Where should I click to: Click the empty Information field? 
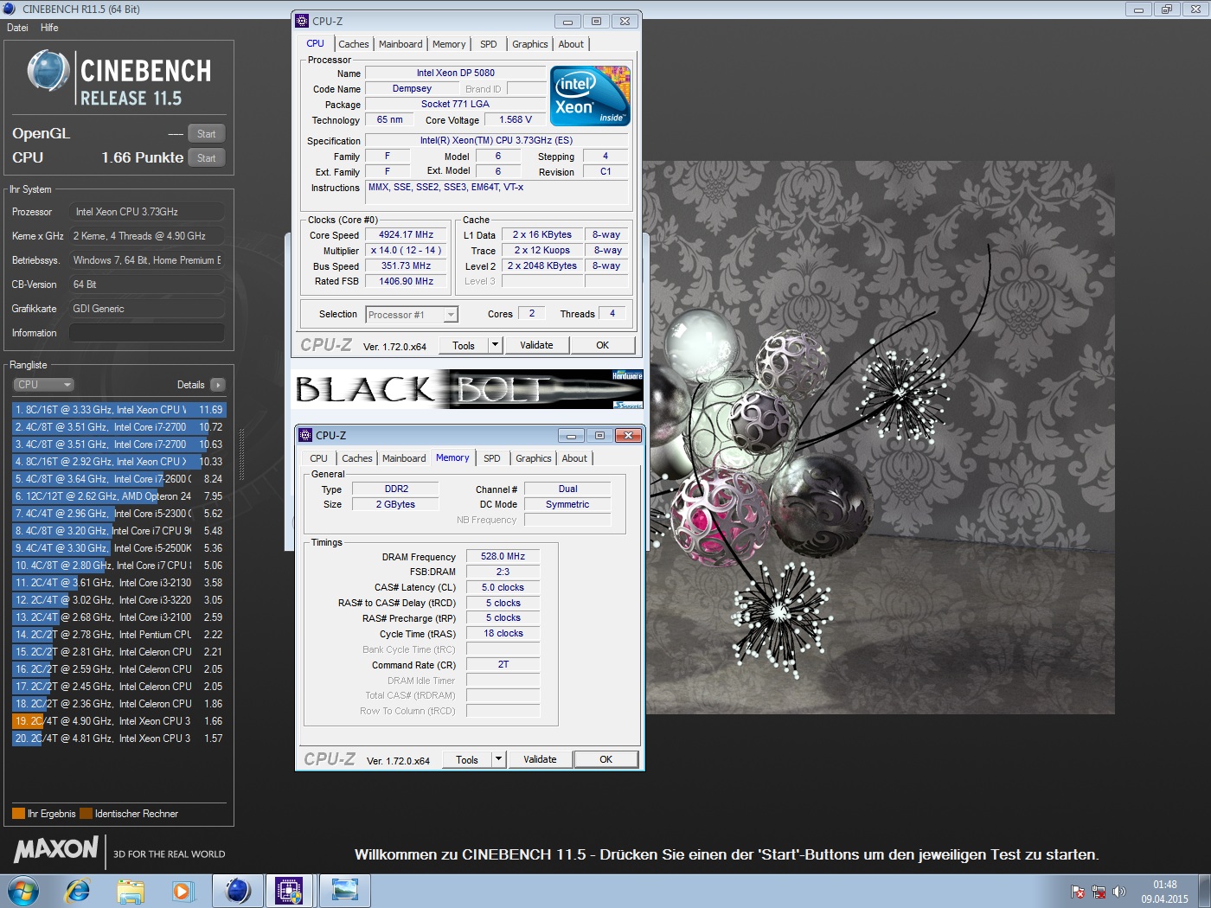pos(147,333)
